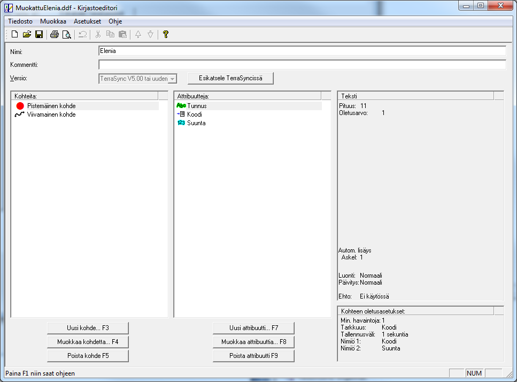Viewport: 517px width, 382px height.
Task: Click the cyan 123 icon beside Suunta
Action: [181, 123]
